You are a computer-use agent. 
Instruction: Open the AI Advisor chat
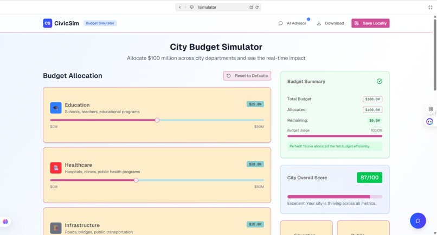tap(292, 23)
